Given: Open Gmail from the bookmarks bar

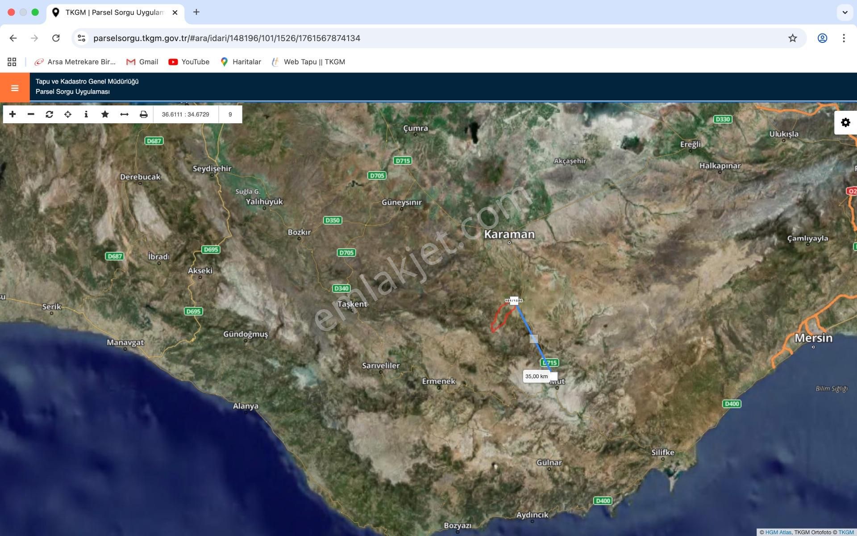Looking at the screenshot, I should coord(142,62).
